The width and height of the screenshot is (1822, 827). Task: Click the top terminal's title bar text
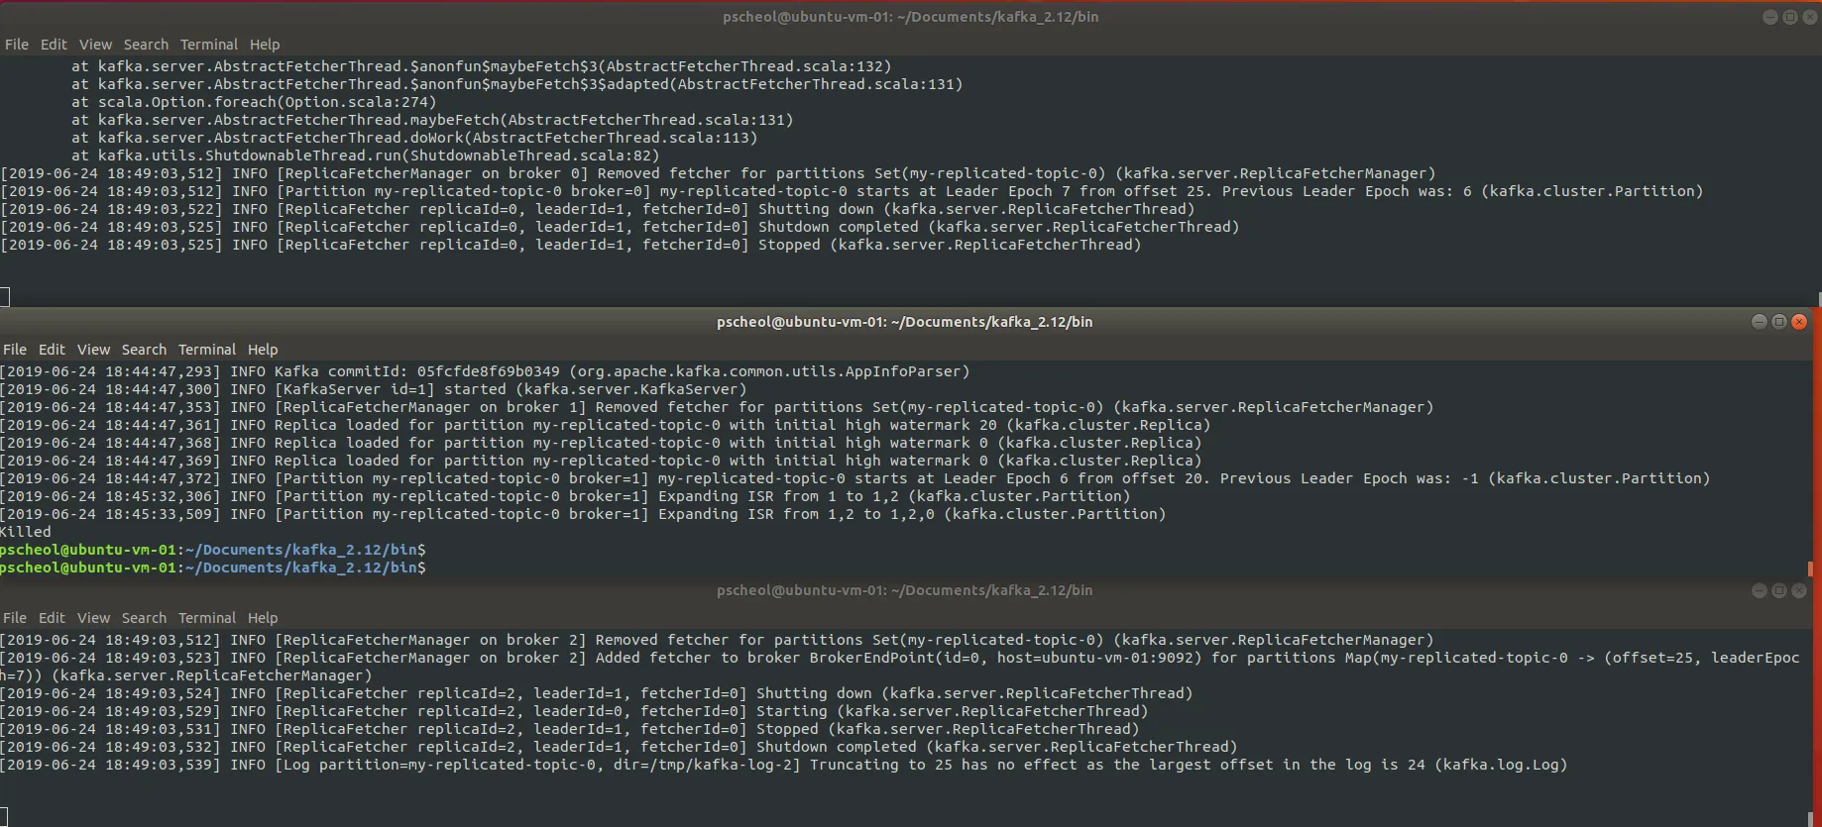click(910, 17)
